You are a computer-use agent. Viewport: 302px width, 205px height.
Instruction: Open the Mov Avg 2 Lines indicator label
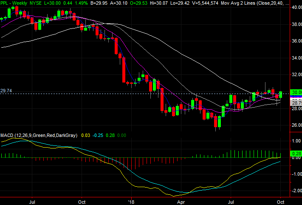pyautogui.click(x=255, y=3)
